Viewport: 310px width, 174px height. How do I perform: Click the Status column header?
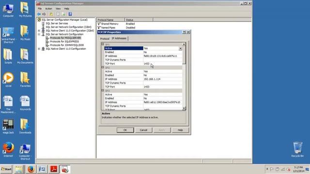(x=139, y=20)
